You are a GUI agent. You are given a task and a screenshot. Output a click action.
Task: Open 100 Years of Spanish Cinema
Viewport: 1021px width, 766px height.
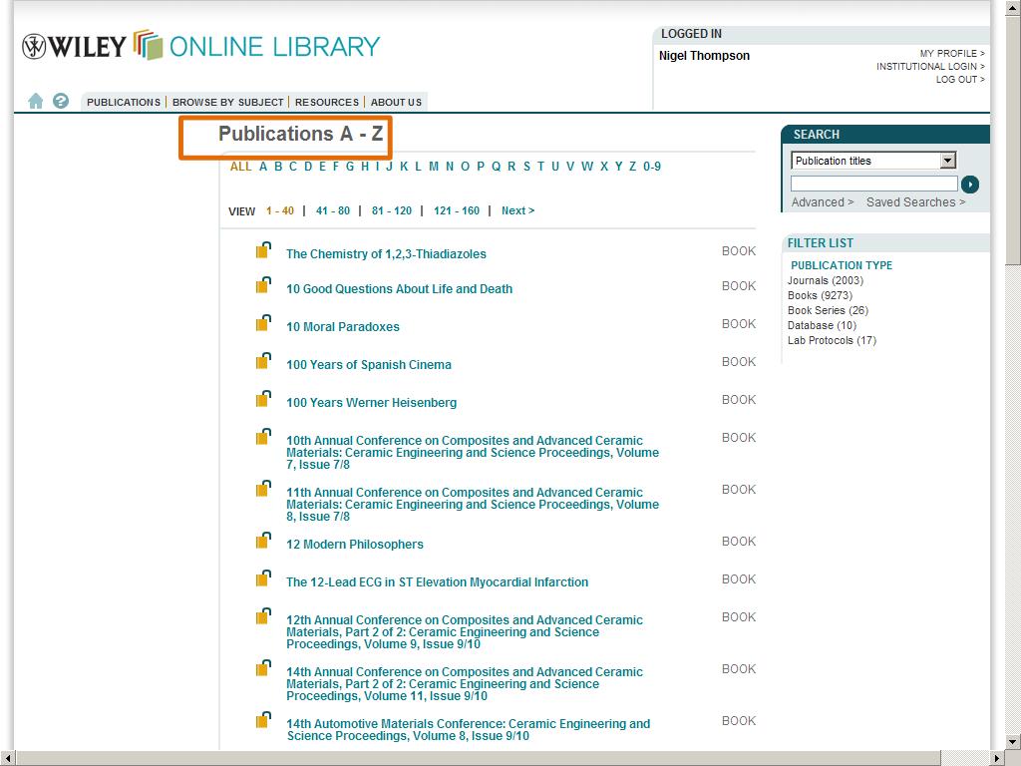pos(369,365)
